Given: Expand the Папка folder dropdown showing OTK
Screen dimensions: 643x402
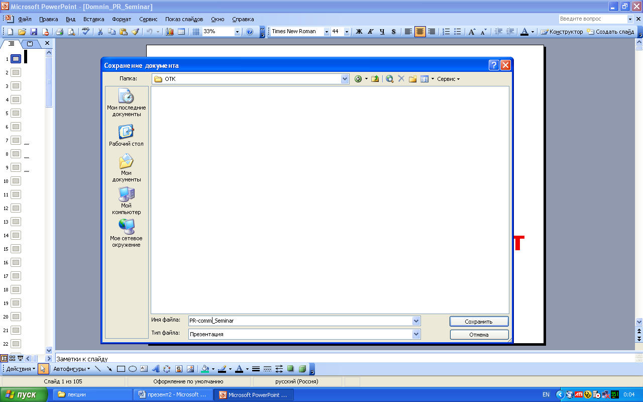Looking at the screenshot, I should (x=345, y=79).
